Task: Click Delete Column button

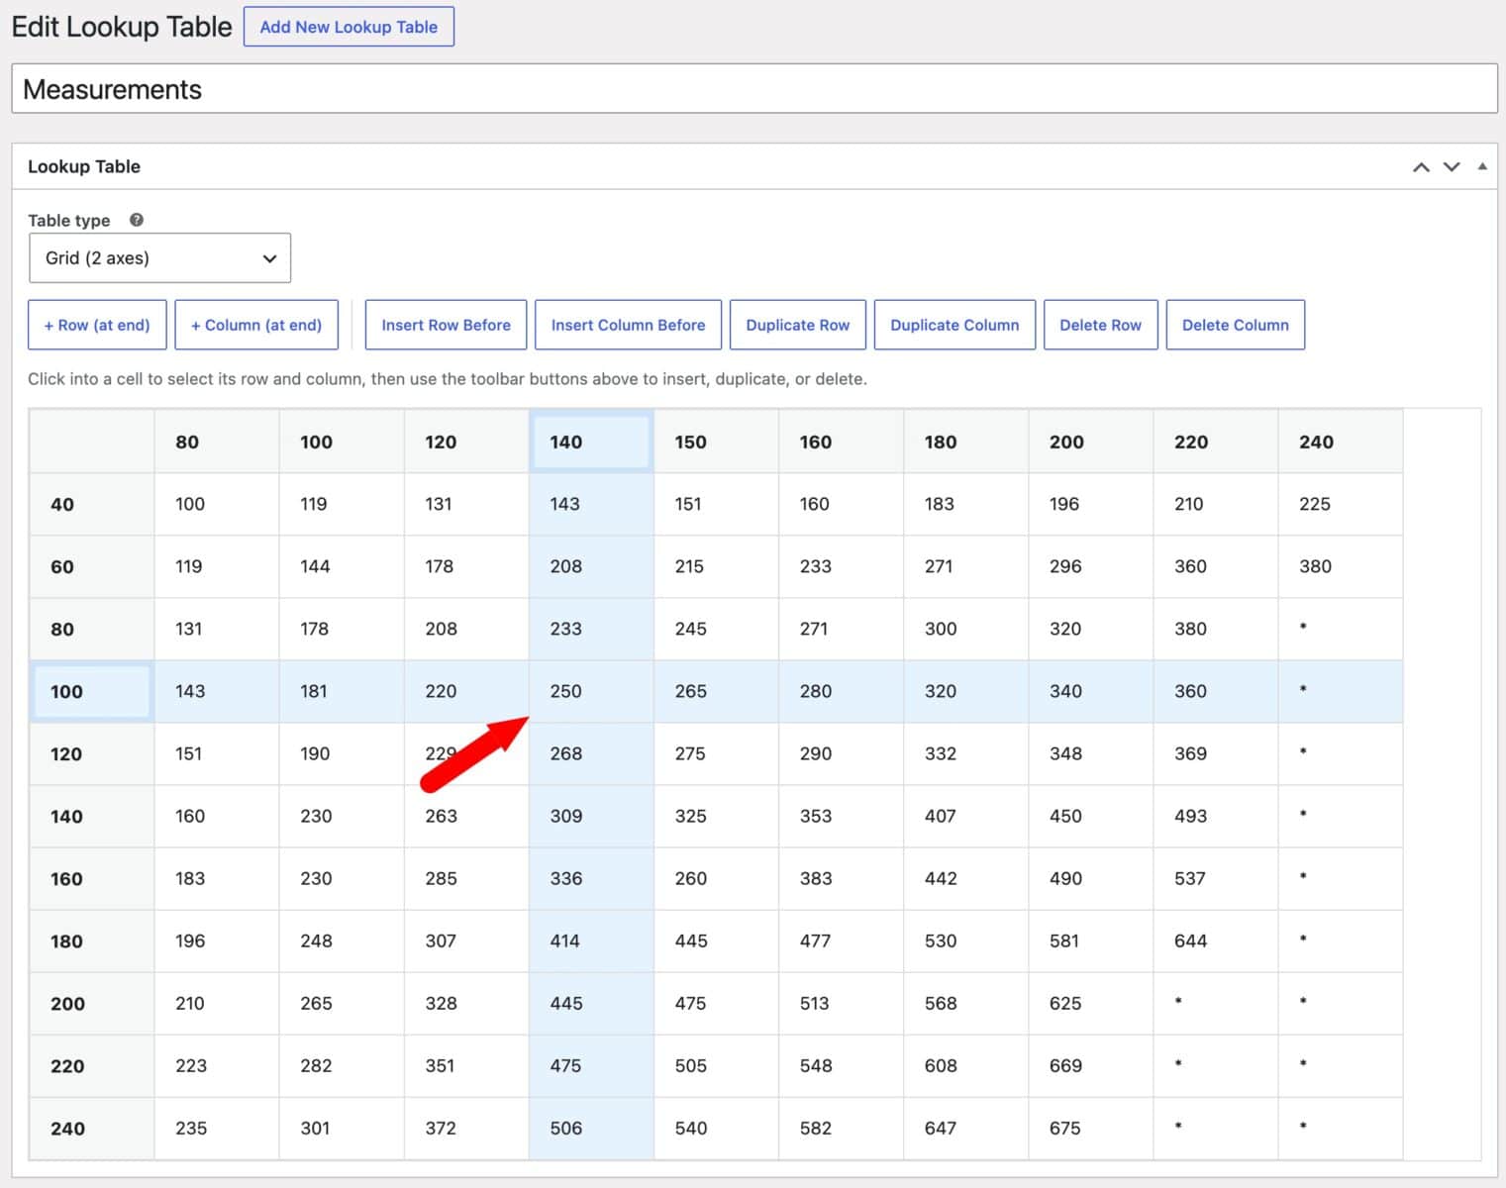Action: click(1236, 325)
